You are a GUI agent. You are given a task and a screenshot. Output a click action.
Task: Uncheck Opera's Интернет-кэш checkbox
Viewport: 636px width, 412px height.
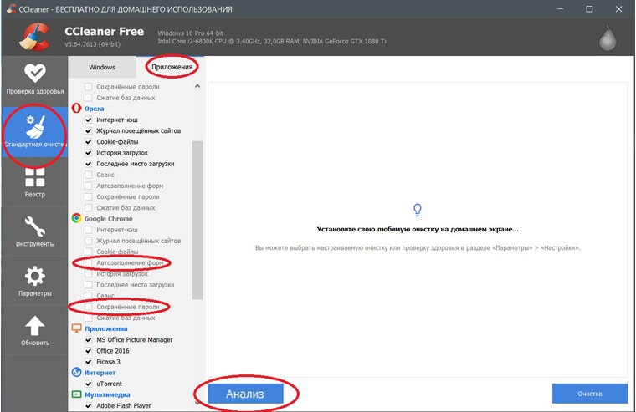[89, 120]
